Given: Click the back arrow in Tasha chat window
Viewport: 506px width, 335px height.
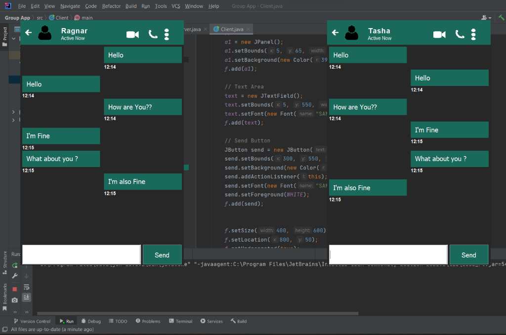Looking at the screenshot, I should pyautogui.click(x=336, y=33).
